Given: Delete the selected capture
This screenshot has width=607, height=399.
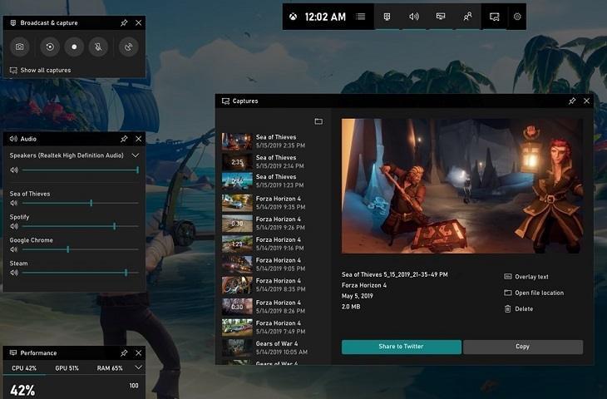Looking at the screenshot, I should [519, 308].
